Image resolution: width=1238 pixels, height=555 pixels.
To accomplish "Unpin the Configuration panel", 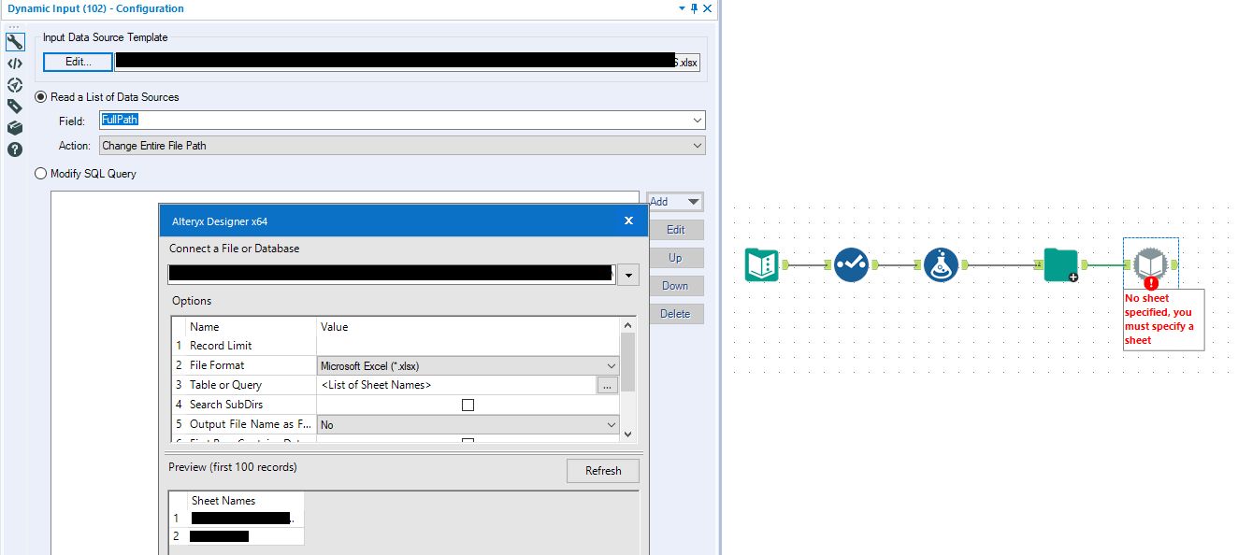I will [695, 8].
